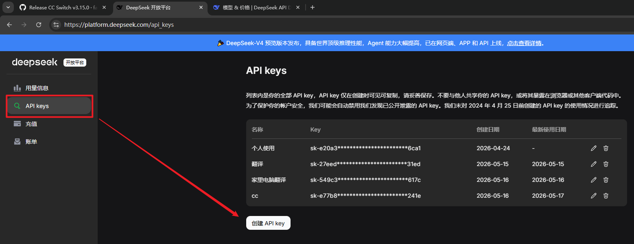This screenshot has height=244, width=634.
Task: Click the 开放平台 badge
Action: pos(75,63)
